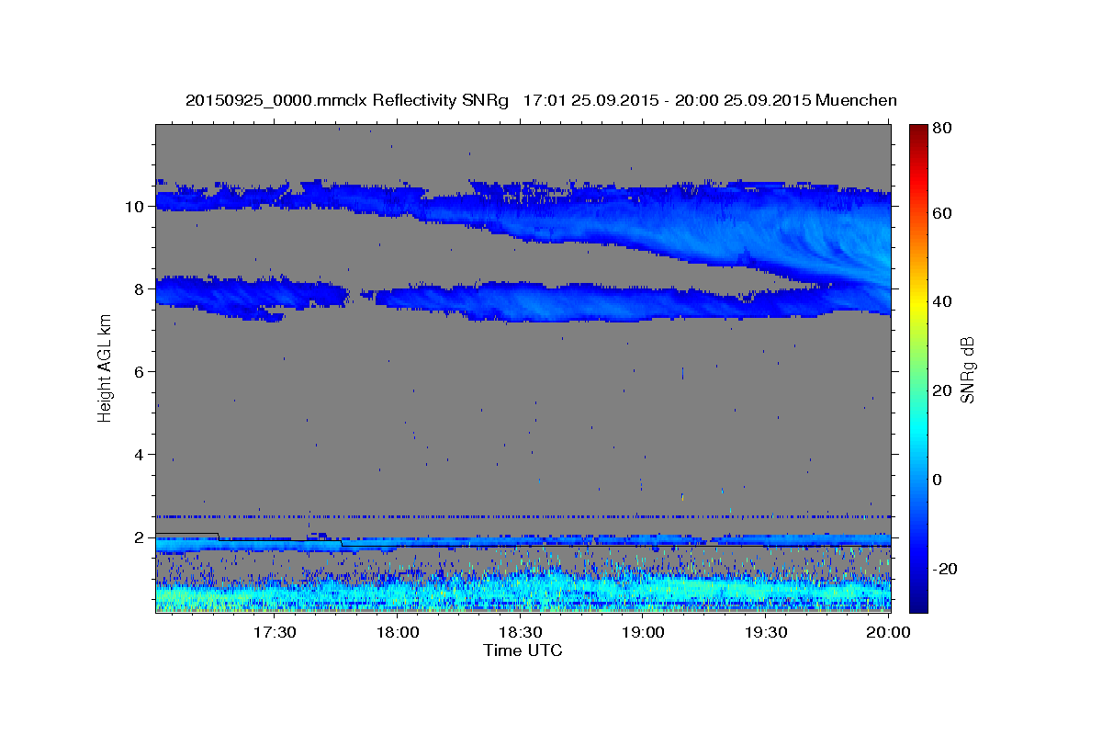Image resolution: width=1102 pixels, height=735 pixels.
Task: Click the 6 km height tick label
Action: tap(140, 372)
